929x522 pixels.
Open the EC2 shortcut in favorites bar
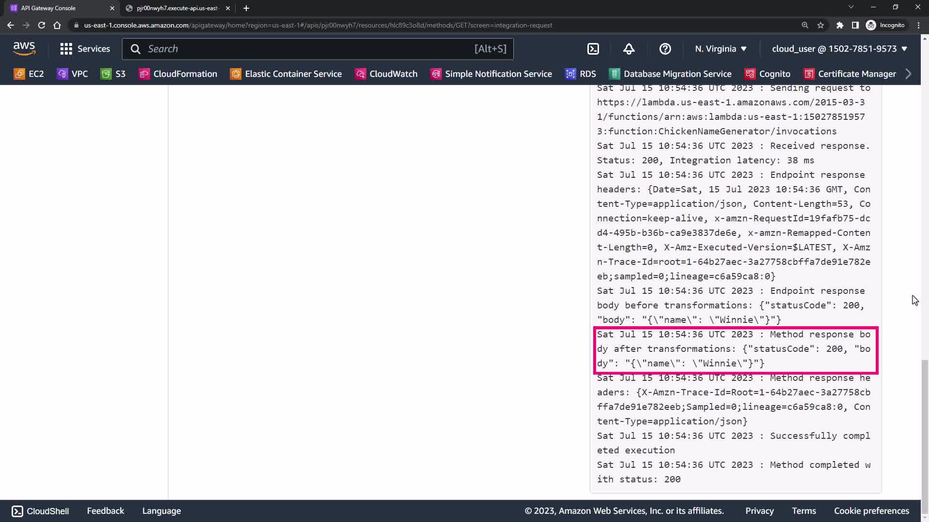pyautogui.click(x=29, y=74)
